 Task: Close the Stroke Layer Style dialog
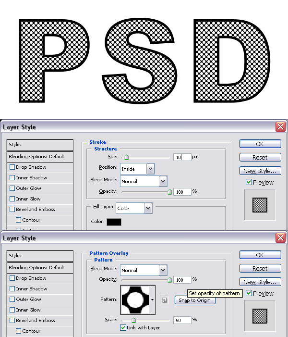tap(280, 126)
